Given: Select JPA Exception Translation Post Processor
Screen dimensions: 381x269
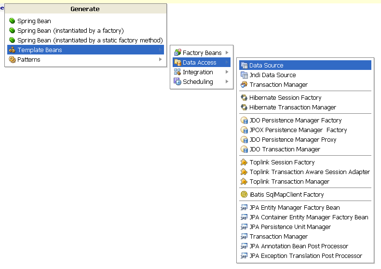Looking at the screenshot, I should click(x=305, y=256).
